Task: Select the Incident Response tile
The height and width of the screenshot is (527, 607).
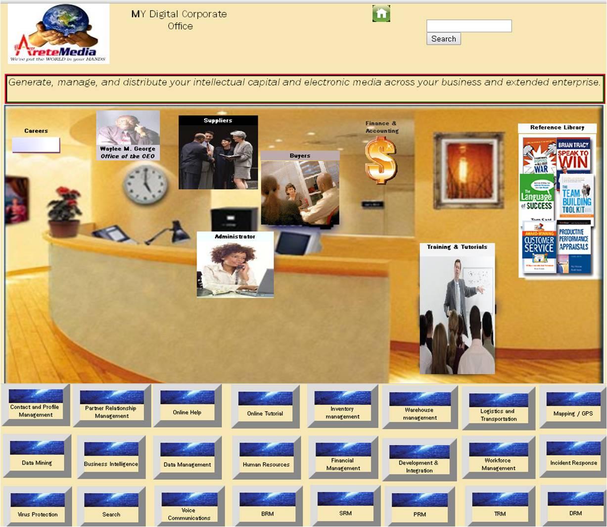Action: [x=573, y=457]
